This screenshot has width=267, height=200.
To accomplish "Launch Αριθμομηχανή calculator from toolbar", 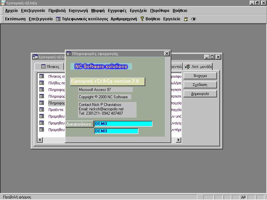I will pyautogui.click(x=124, y=19).
